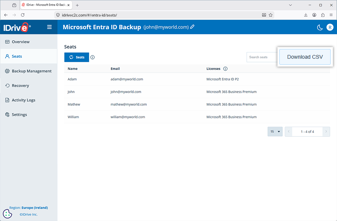
Task: Click the browser address bar URL
Action: click(89, 15)
